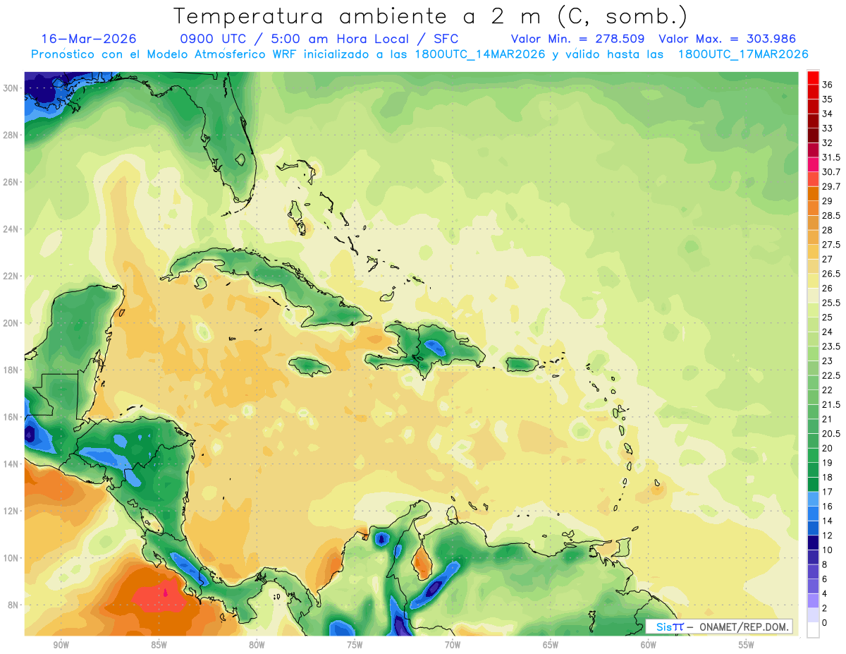
Task: Click the "85W" longitude label
Action: 159,645
